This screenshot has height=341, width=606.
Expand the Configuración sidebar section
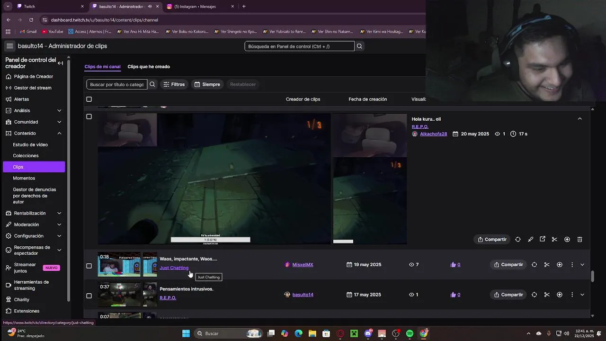tap(59, 236)
